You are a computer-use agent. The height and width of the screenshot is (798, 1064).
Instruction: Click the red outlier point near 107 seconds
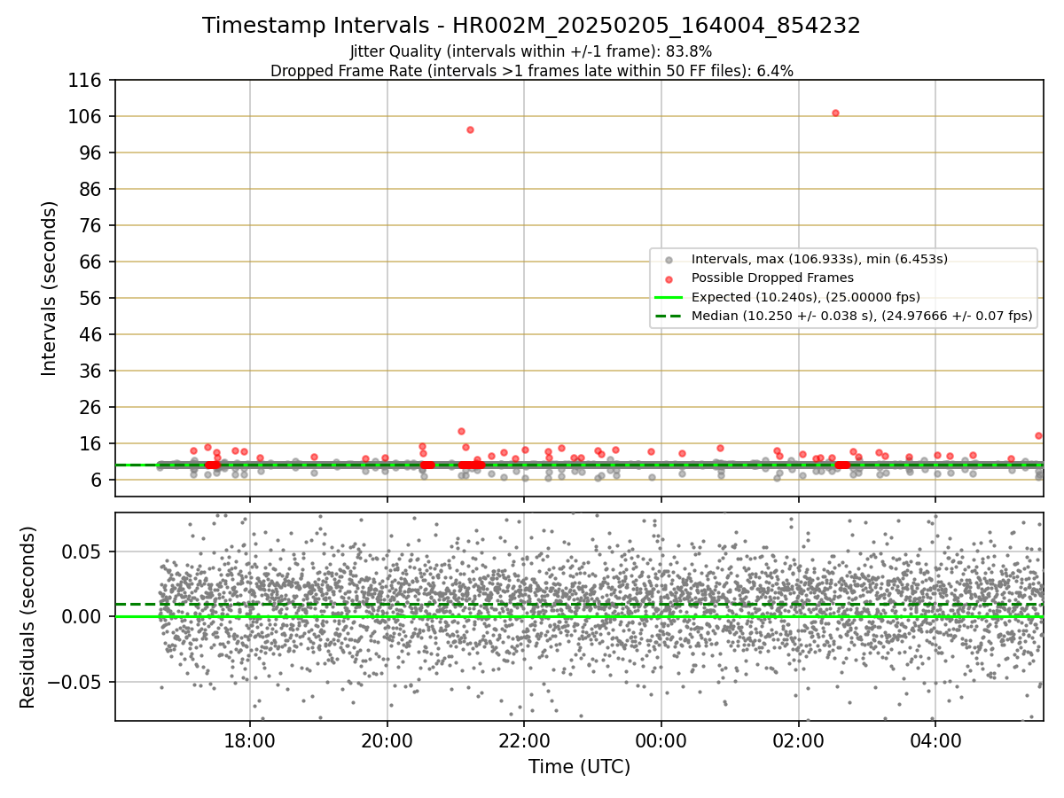835,113
